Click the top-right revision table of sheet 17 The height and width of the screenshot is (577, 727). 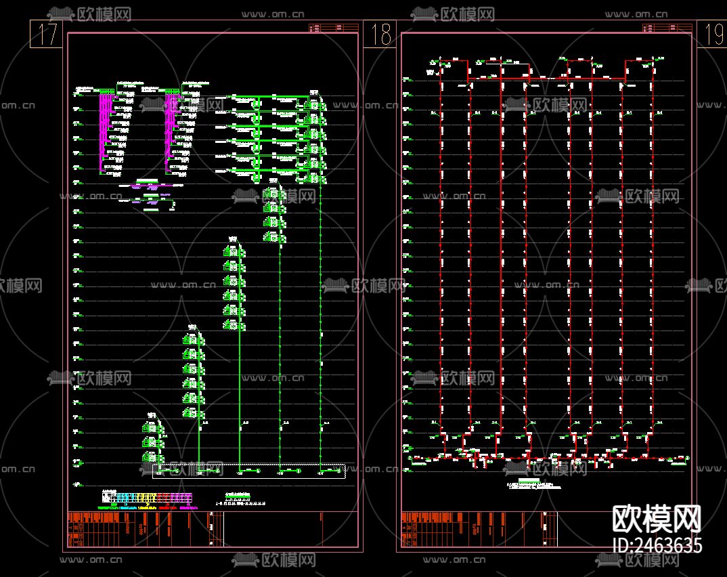tap(334, 28)
